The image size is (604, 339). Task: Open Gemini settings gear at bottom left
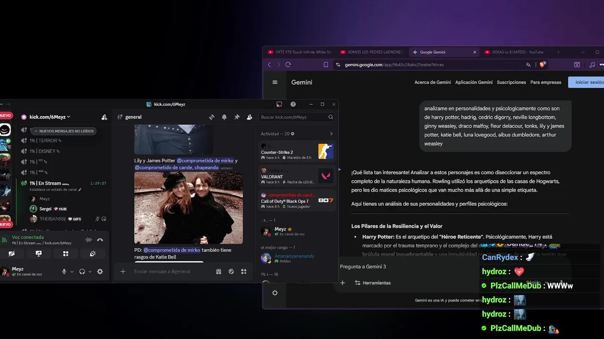tap(275, 292)
